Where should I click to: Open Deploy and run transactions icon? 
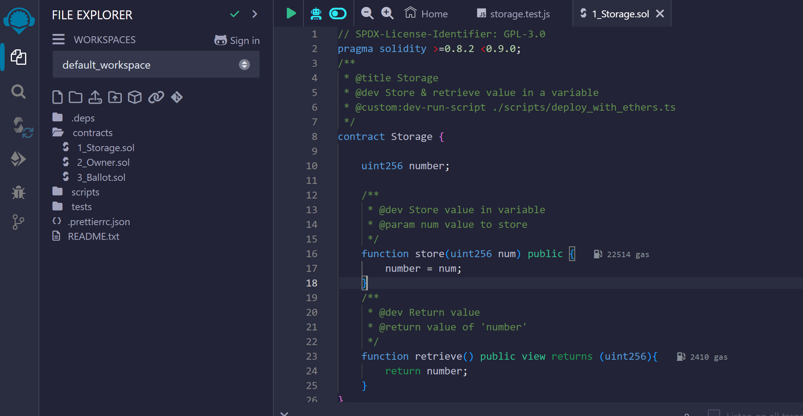click(18, 159)
